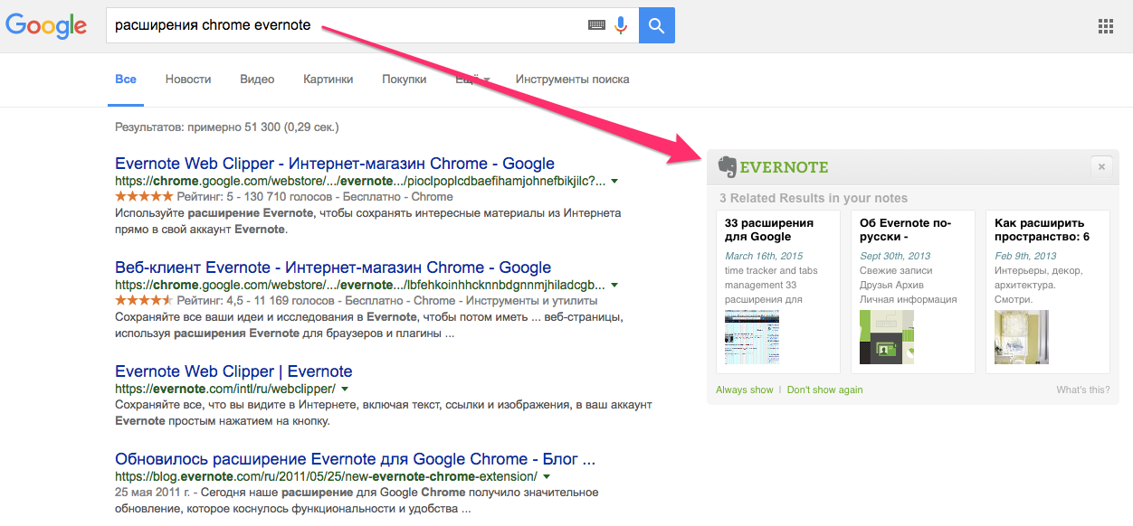This screenshot has width=1133, height=526.
Task: Click Always show in Evernote panel
Action: tap(745, 390)
